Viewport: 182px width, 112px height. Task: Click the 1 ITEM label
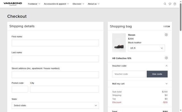pyautogui.click(x=167, y=27)
